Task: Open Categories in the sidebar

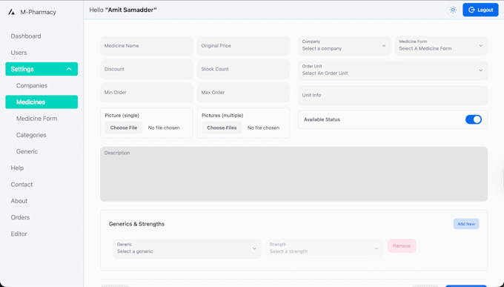Action: [x=31, y=135]
